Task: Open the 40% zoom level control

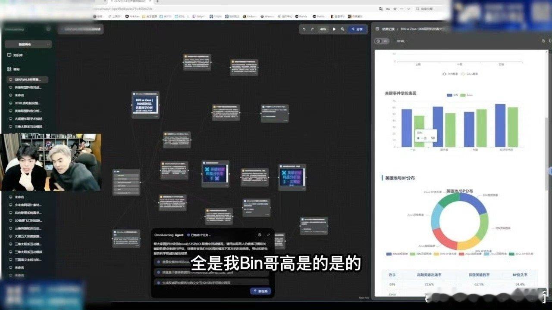Action: [x=323, y=29]
